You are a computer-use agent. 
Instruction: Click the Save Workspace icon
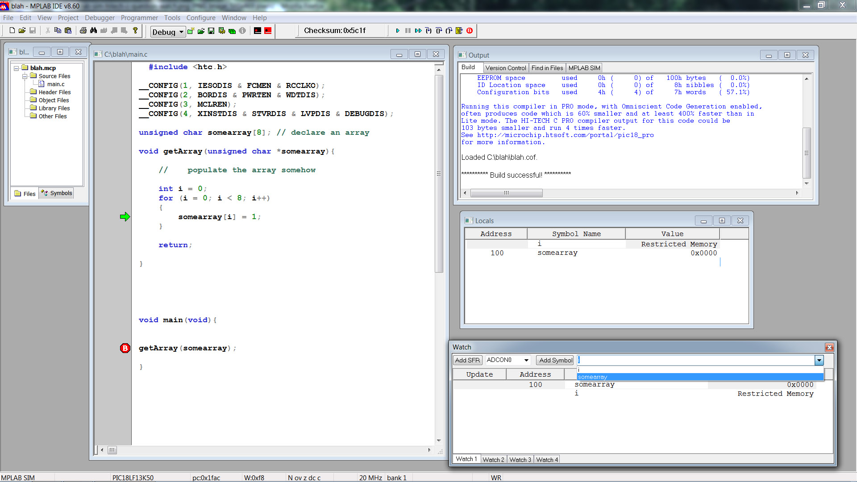coord(211,31)
